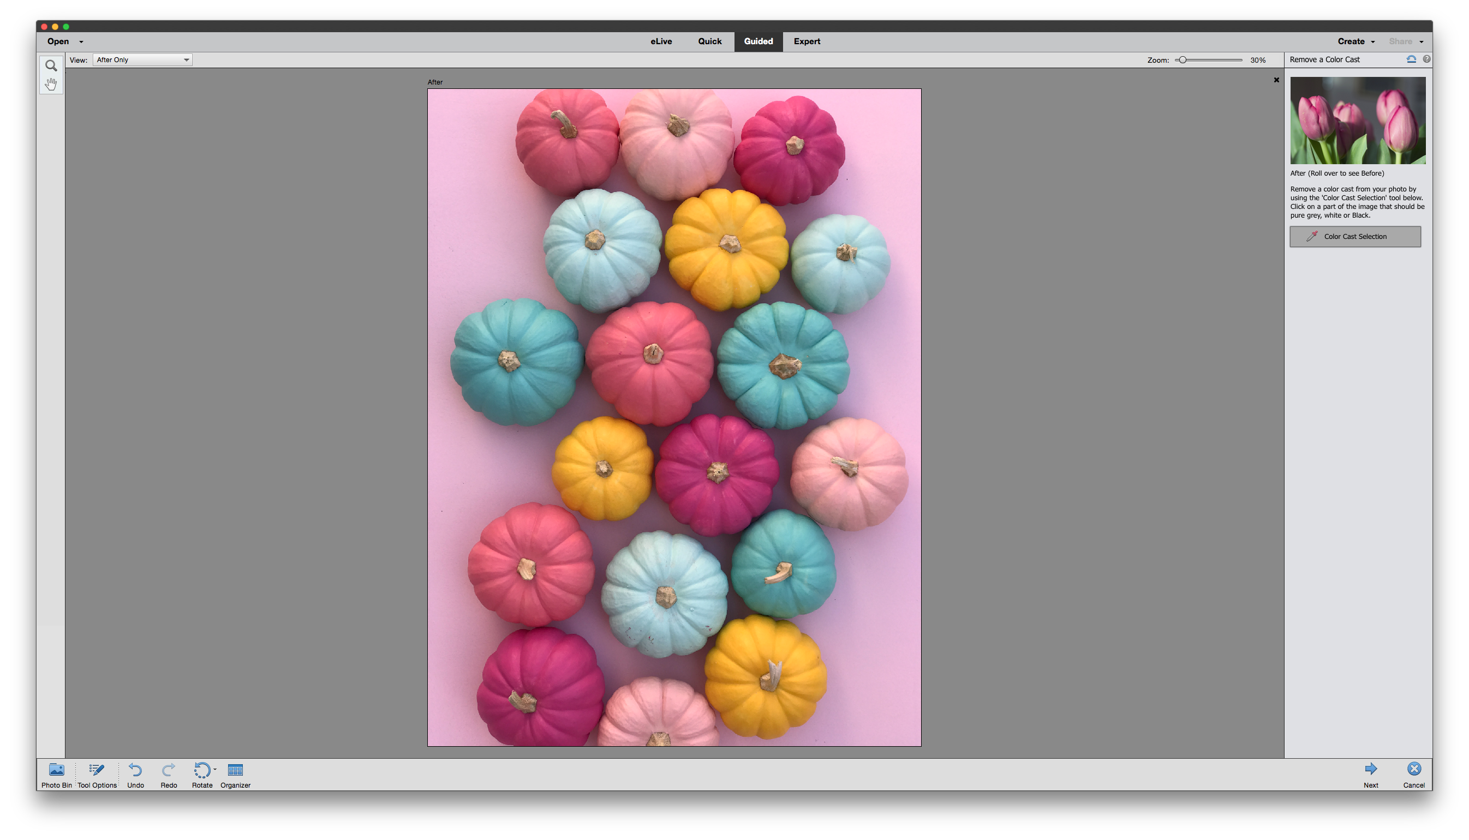
Task: Adjust the Zoom slider handle
Action: tap(1182, 60)
